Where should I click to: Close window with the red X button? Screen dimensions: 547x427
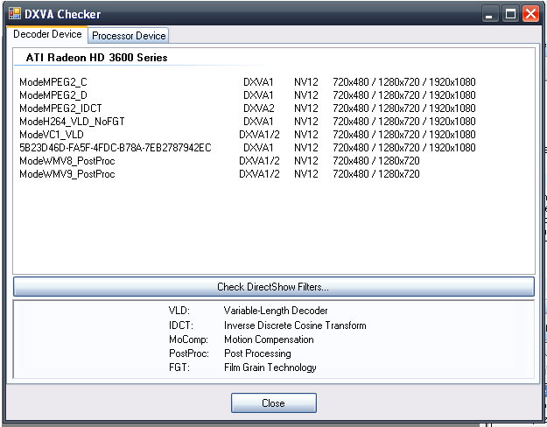(530, 14)
